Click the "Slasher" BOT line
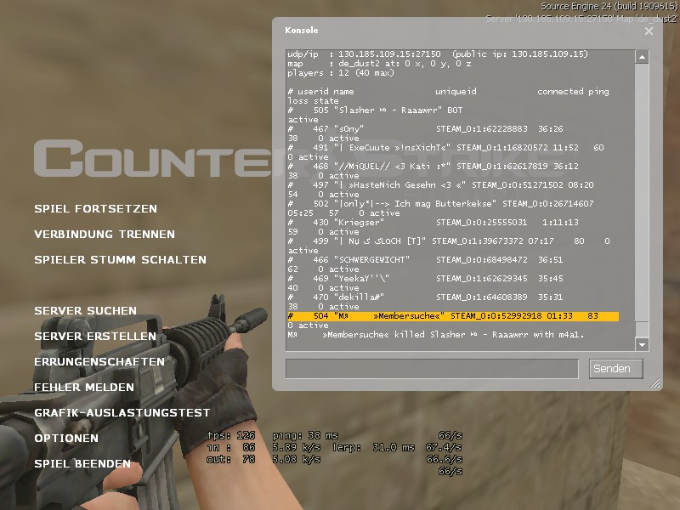The image size is (680, 510). tap(376, 110)
